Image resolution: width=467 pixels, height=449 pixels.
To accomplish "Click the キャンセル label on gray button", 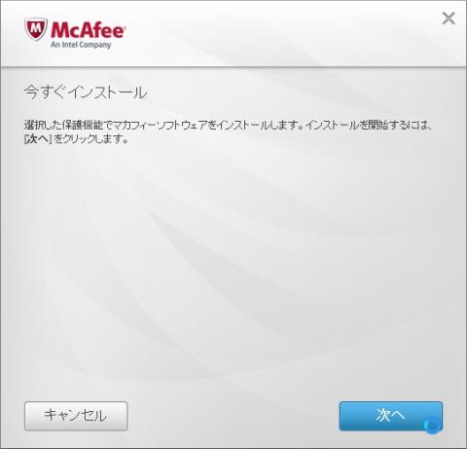I will point(75,415).
